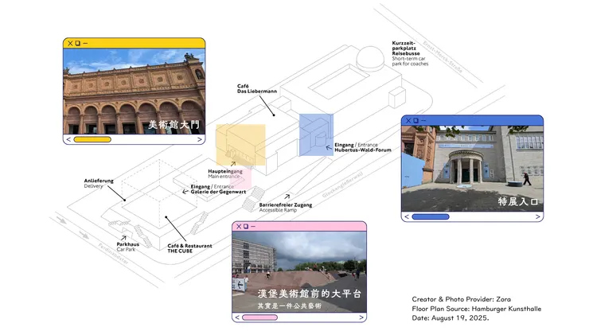Click the Café & Restaurant THE CUBE label
589x331 pixels.
[x=189, y=248]
